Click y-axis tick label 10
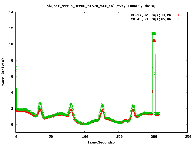 tap(11, 44)
